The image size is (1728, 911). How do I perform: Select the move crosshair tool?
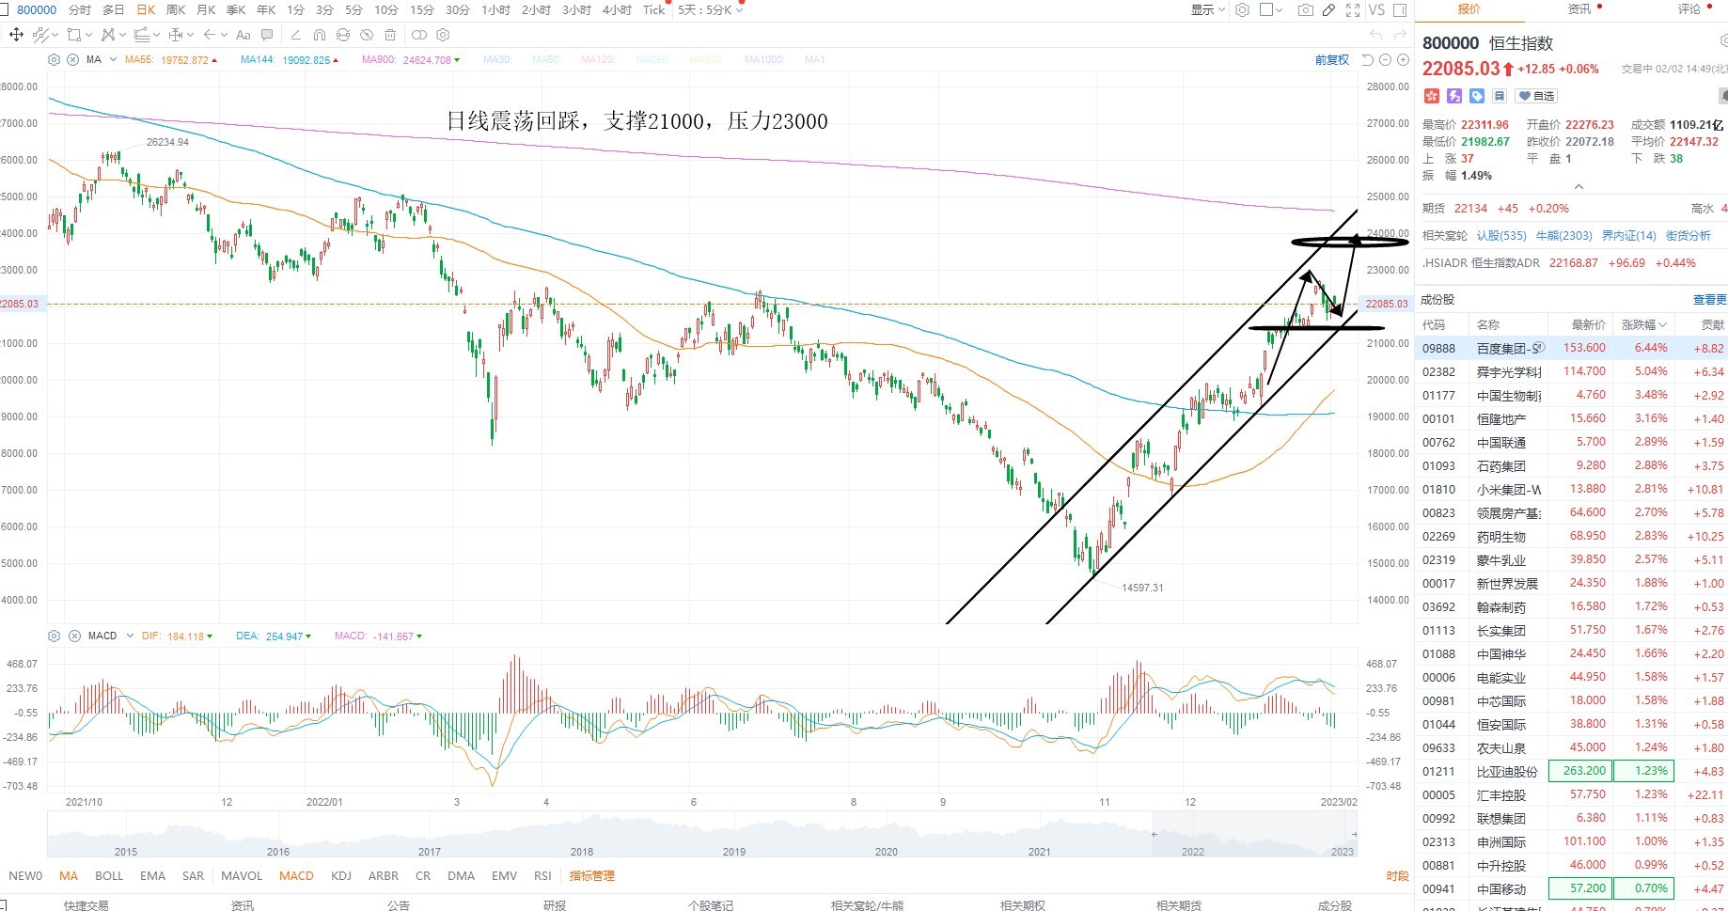click(x=16, y=35)
